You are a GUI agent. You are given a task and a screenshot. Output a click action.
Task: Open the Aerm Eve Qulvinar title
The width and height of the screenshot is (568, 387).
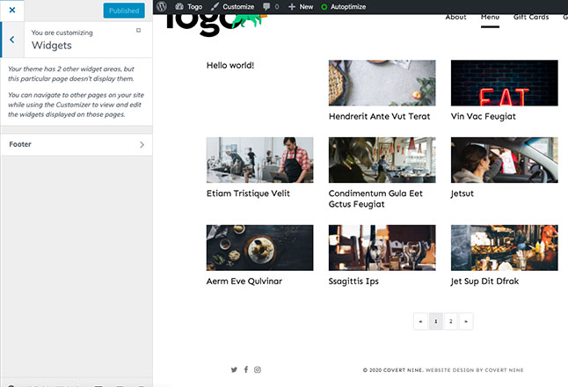(x=244, y=281)
